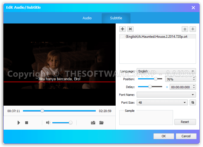This screenshot has width=203, height=147.
Task: Confirm changes with OK button
Action: pyautogui.click(x=164, y=136)
